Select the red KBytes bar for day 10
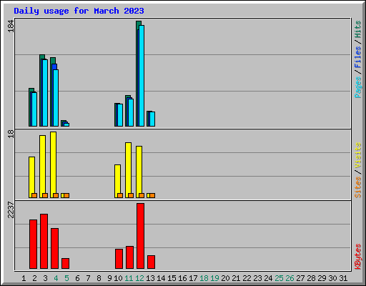366x286 pixels. [x=119, y=259]
